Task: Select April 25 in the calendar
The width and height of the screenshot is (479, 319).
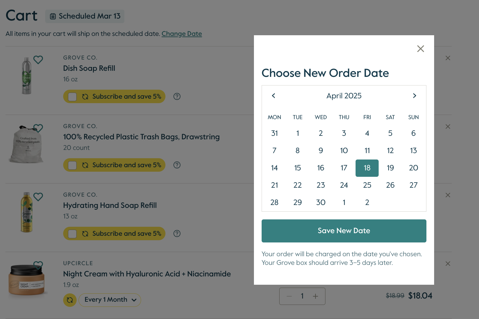Action: pos(367,185)
